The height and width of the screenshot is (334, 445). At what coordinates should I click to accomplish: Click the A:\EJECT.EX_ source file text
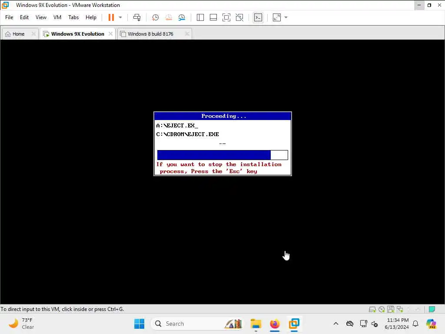coord(177,126)
